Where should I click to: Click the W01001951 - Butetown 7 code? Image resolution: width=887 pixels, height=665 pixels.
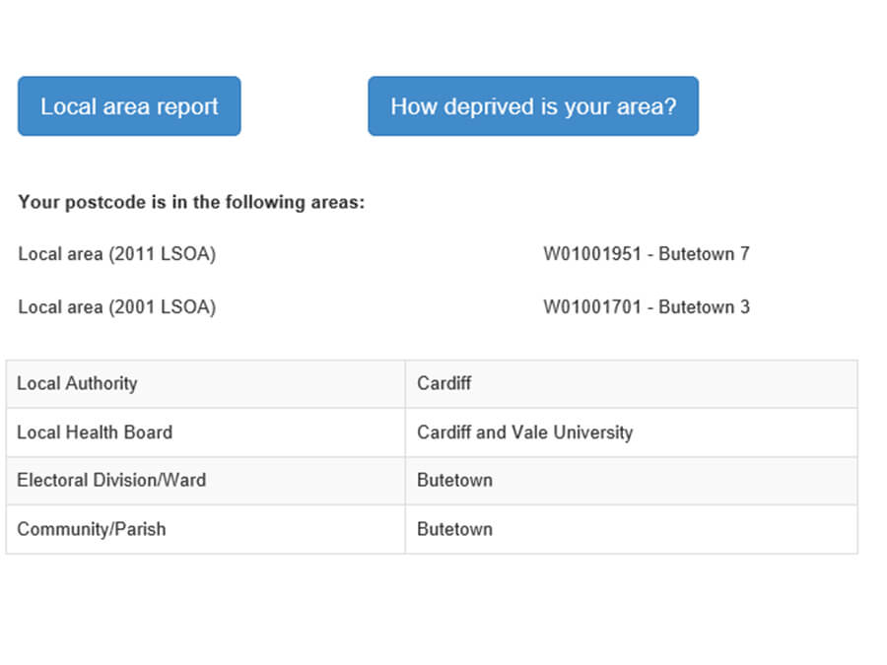(647, 253)
